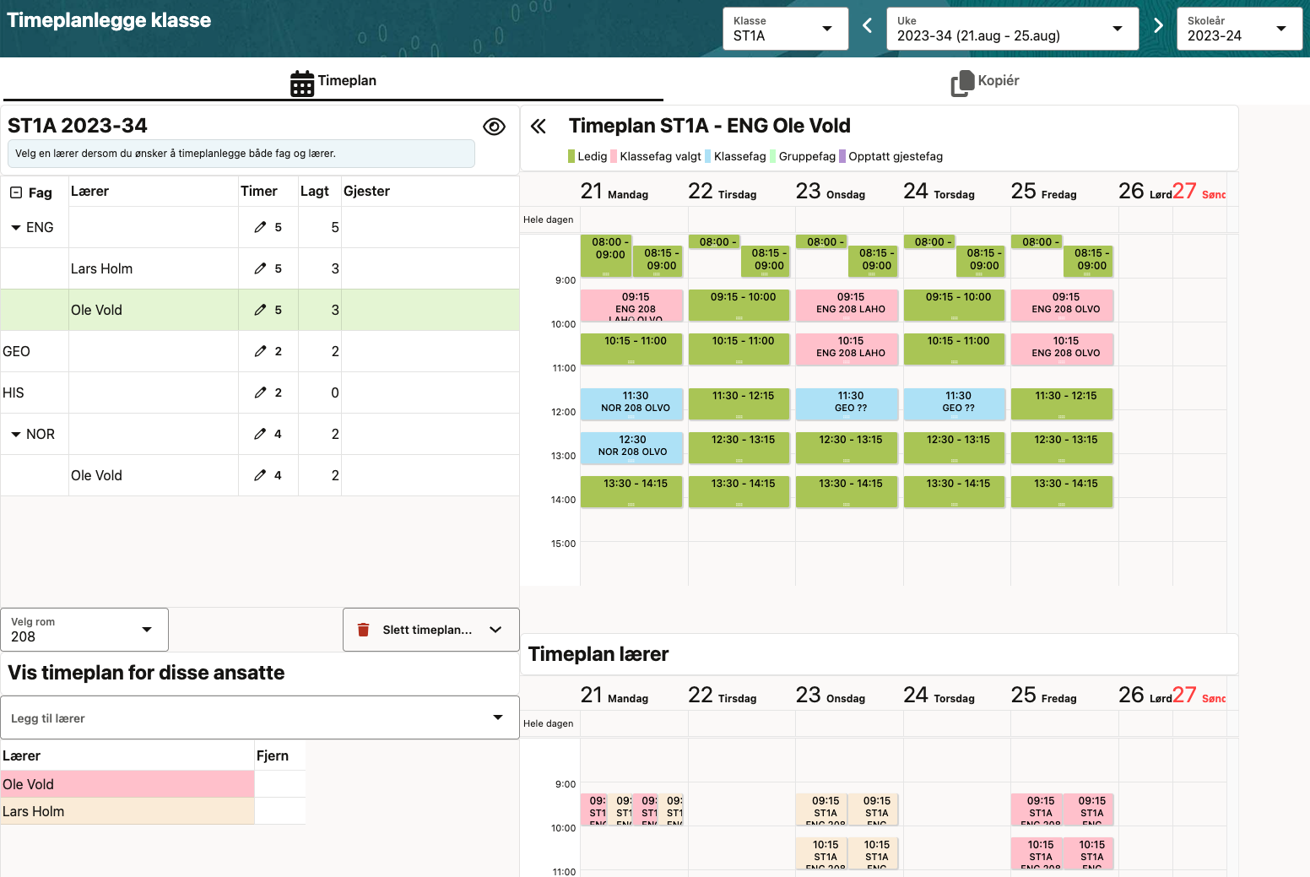Click Monday 12:30 NOR 208 OLVO lesson

631,447
